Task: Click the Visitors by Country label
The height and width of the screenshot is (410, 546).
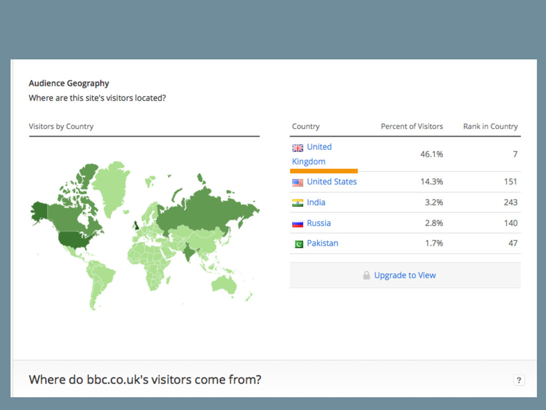Action: [x=61, y=126]
